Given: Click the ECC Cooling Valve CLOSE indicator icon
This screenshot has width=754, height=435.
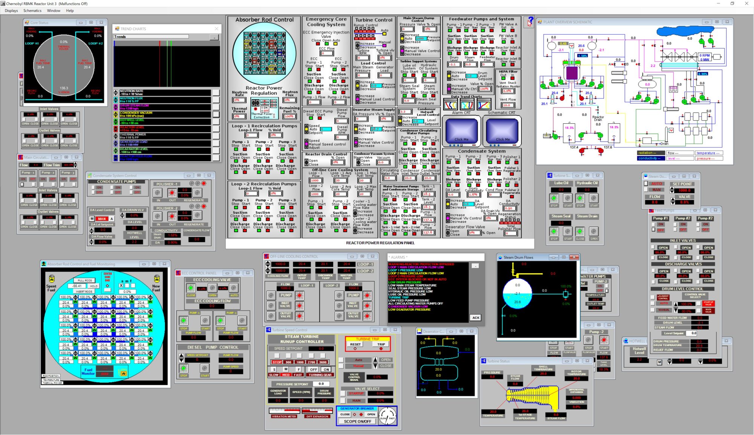Looking at the screenshot, I should tap(191, 288).
